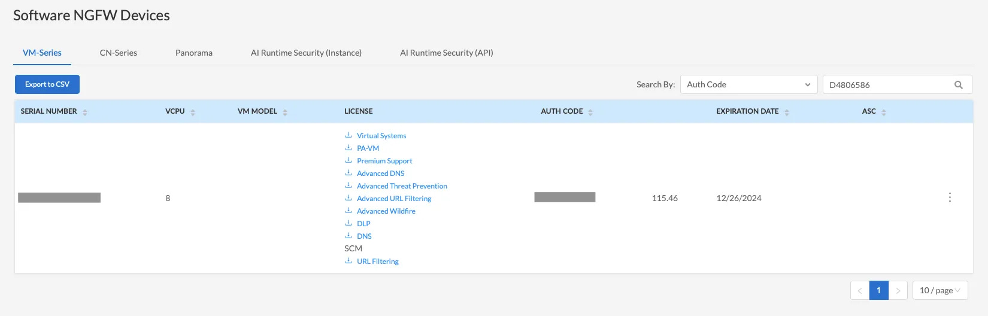Open the 10 / page size dropdown
This screenshot has height=316, width=988.
940,290
